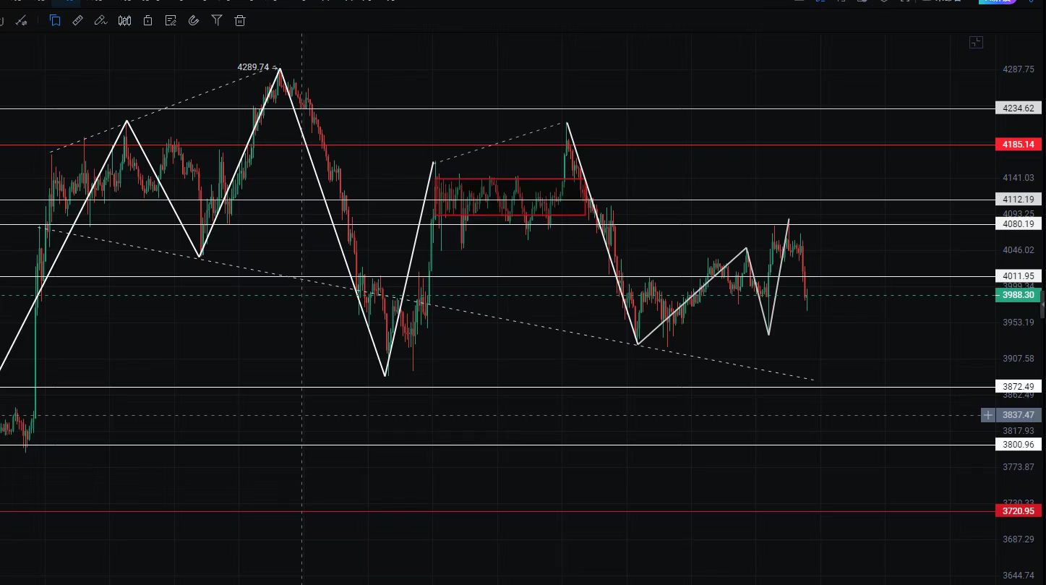
Task: Select the 4234.62 horizontal line label
Action: coord(1019,108)
